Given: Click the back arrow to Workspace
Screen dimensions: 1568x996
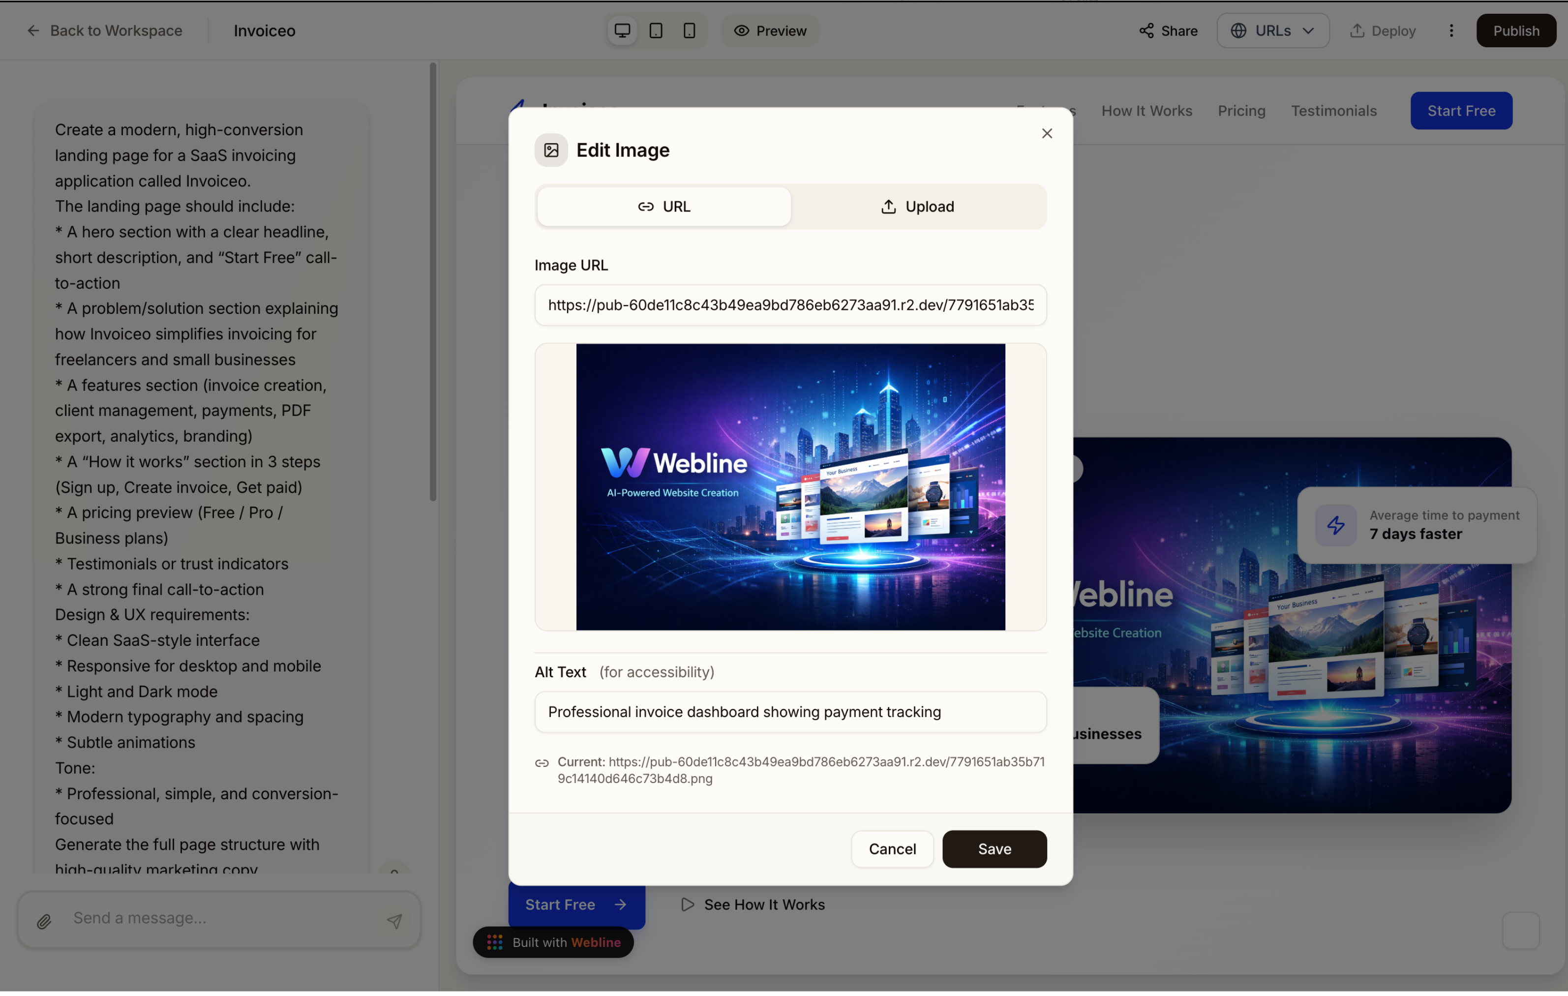Looking at the screenshot, I should (33, 30).
